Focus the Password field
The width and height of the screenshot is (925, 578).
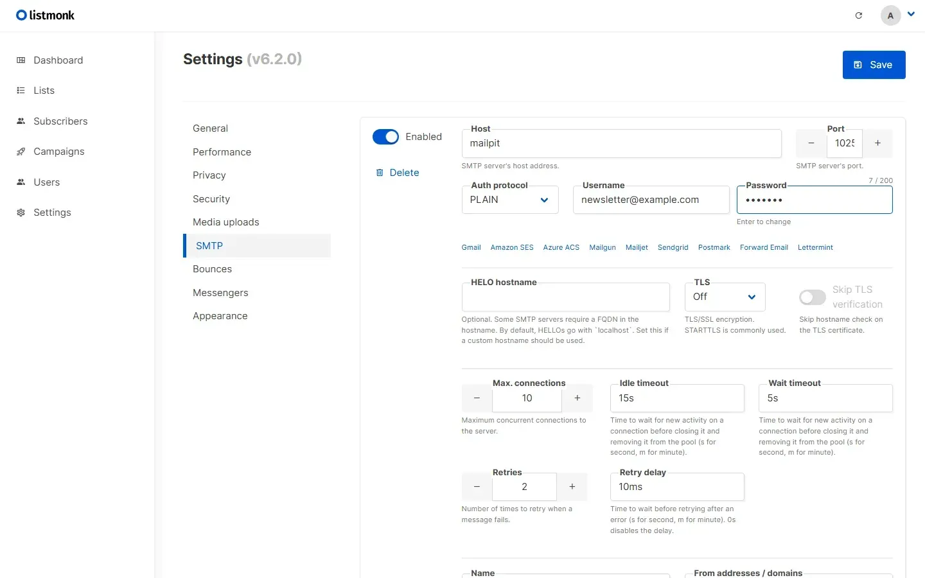815,200
